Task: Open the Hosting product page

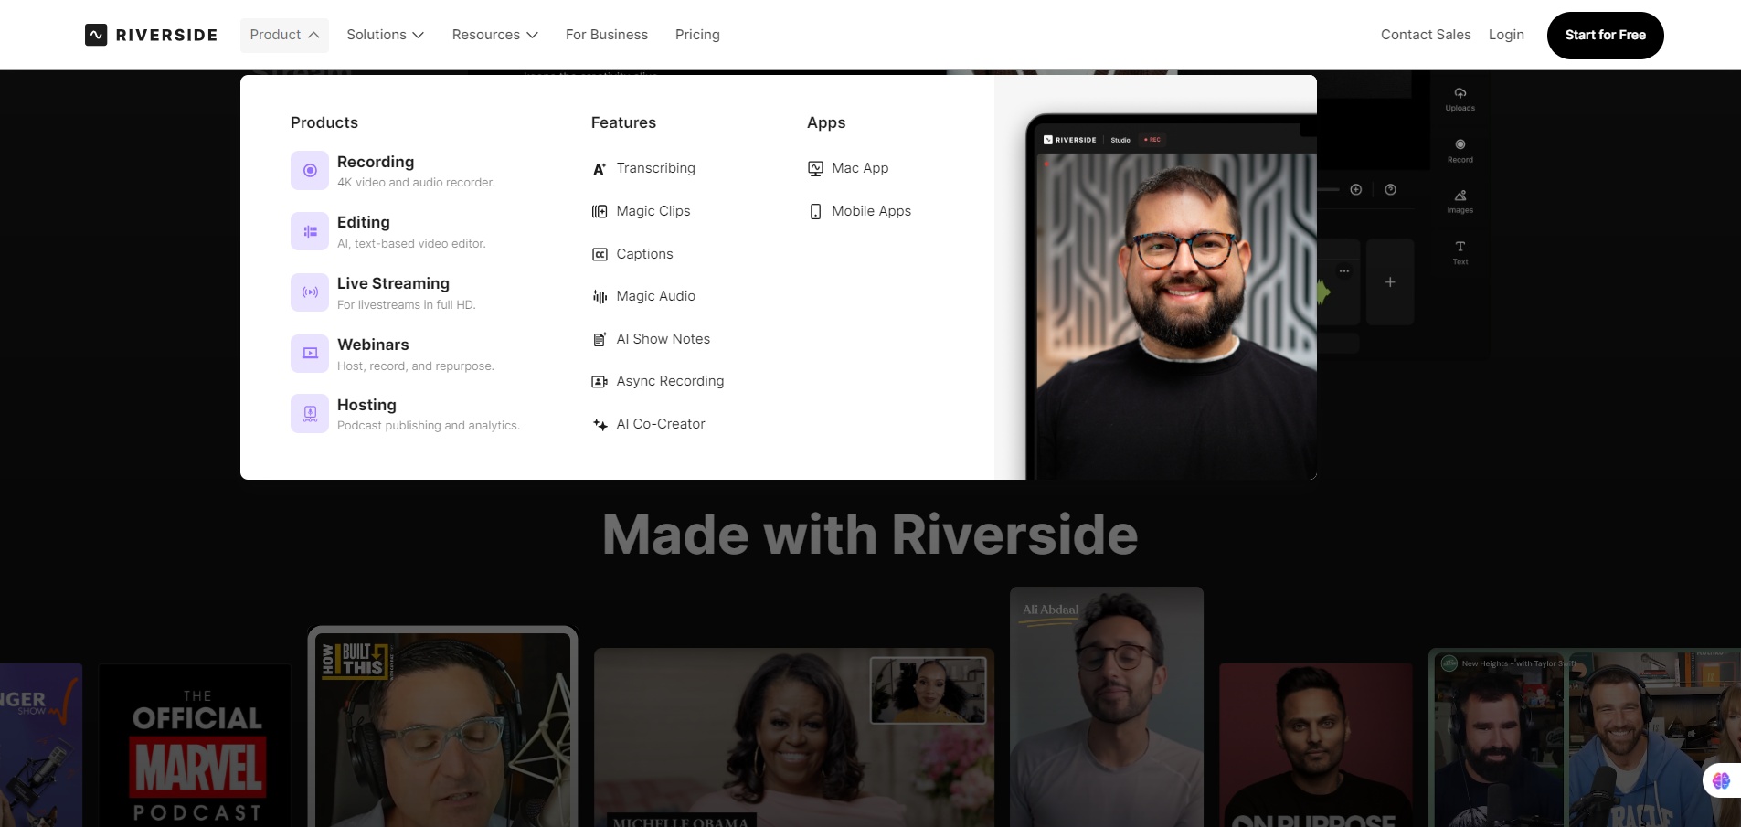Action: click(405, 414)
